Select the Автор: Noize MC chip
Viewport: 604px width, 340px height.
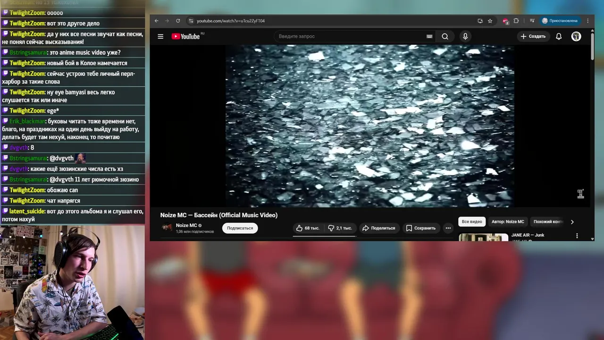click(x=508, y=221)
